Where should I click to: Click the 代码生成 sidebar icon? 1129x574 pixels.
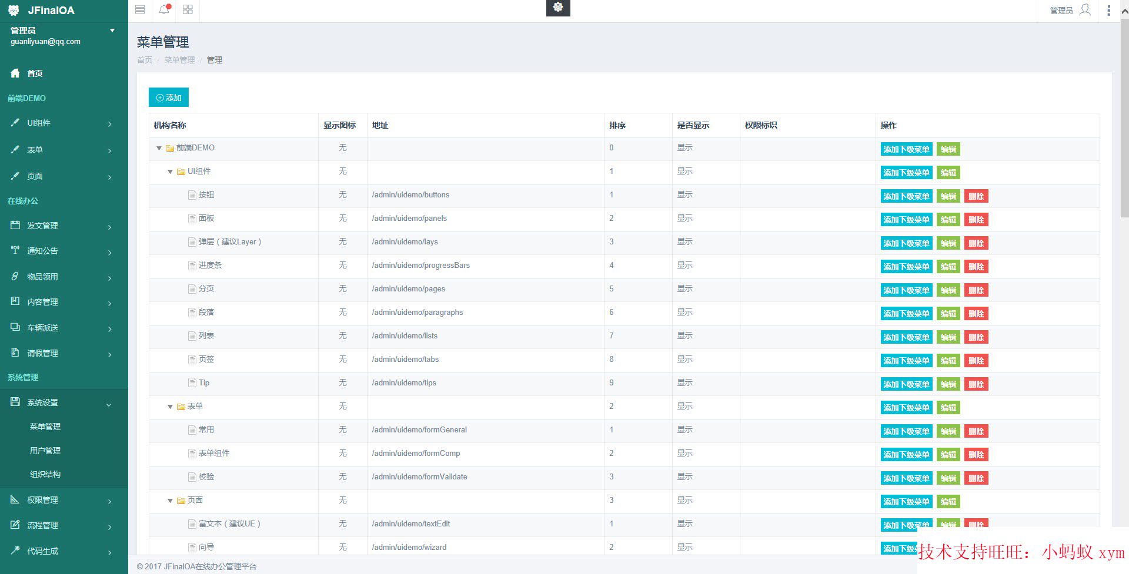(x=15, y=550)
